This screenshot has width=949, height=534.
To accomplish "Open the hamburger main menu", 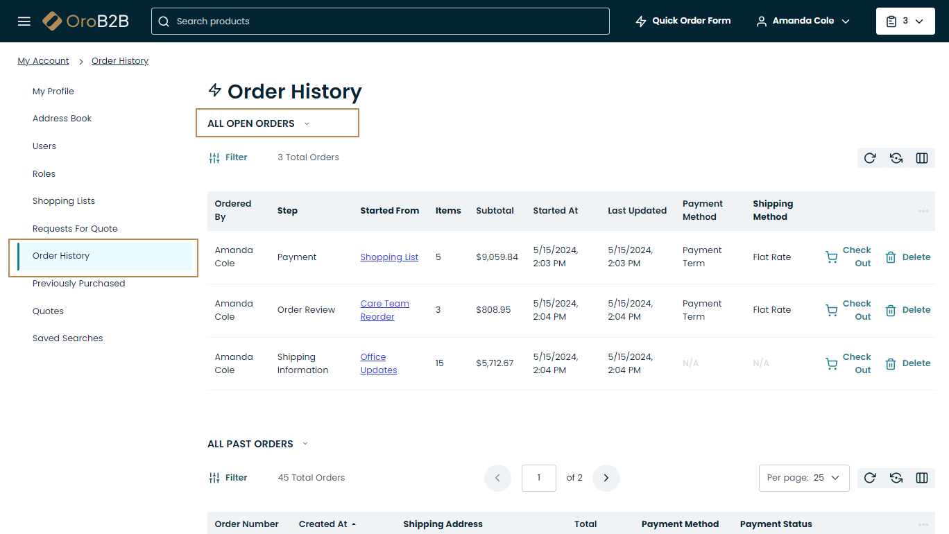I will tap(24, 21).
